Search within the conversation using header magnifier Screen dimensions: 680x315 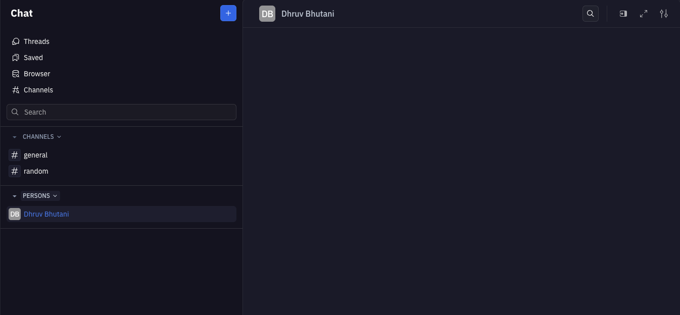point(591,14)
